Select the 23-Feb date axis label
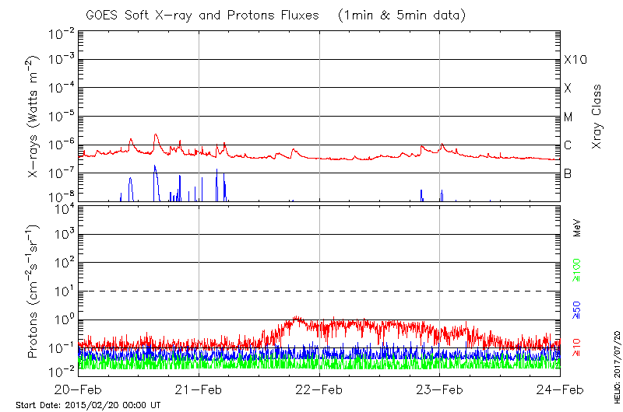The height and width of the screenshot is (412, 623). tap(439, 389)
